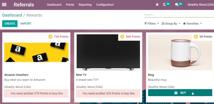Expand the Filters dropdown arrow
The height and width of the screenshot is (104, 214).
(x=158, y=23)
